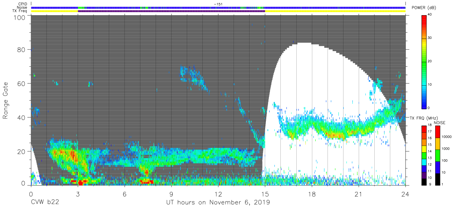The image size is (456, 210).
Task: Click the 40 tick on Range Gate axis
Action: (x=22, y=118)
